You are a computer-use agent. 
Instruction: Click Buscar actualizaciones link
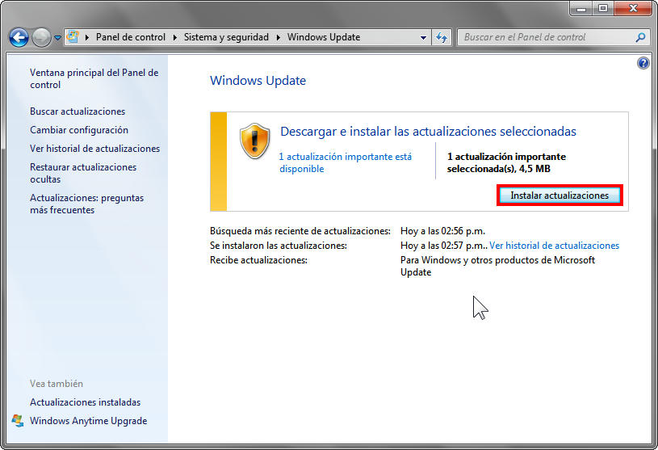78,111
